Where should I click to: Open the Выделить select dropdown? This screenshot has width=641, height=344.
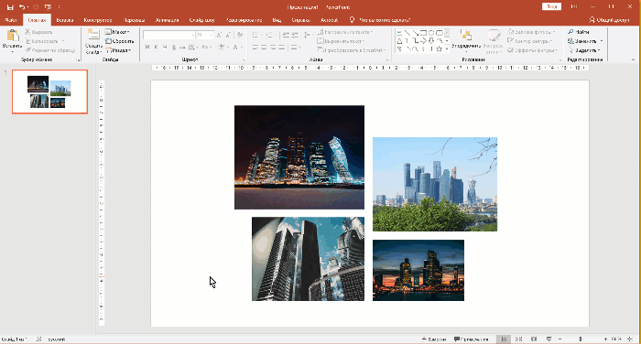pos(584,50)
